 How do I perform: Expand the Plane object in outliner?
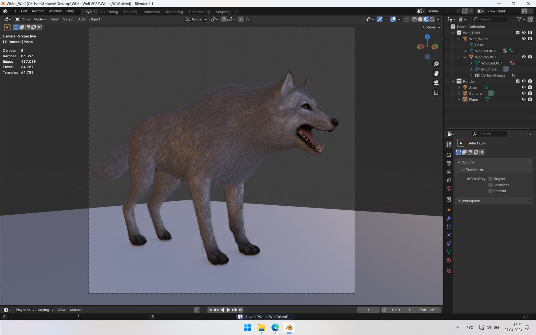pyautogui.click(x=459, y=100)
